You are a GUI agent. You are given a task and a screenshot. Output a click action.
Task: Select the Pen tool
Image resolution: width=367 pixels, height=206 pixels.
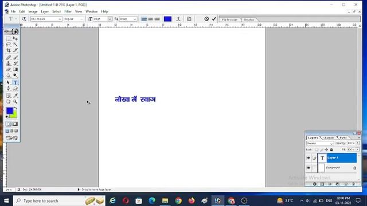9,89
